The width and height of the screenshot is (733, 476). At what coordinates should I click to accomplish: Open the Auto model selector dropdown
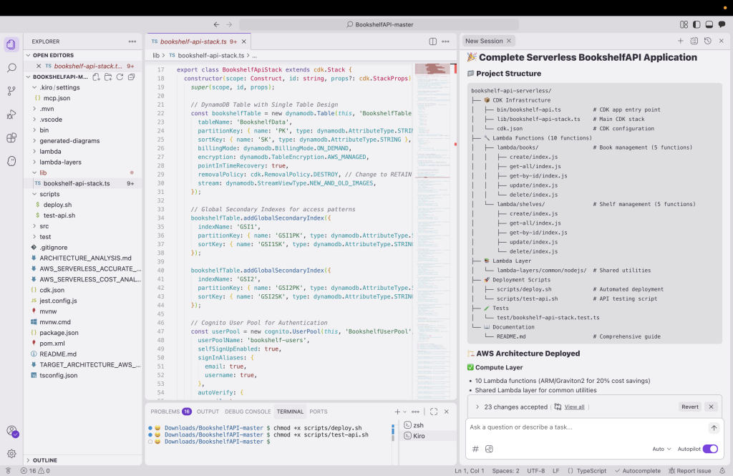coord(661,448)
